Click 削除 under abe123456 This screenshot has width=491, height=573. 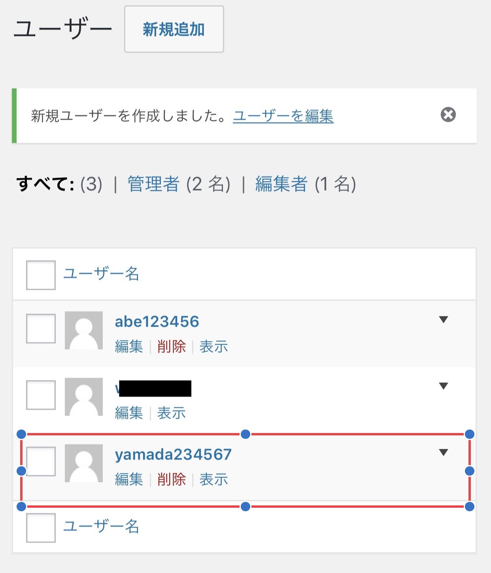171,347
